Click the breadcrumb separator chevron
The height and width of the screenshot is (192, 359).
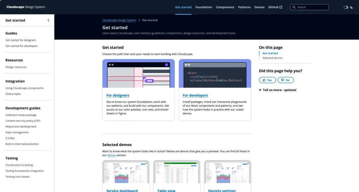(x=139, y=20)
